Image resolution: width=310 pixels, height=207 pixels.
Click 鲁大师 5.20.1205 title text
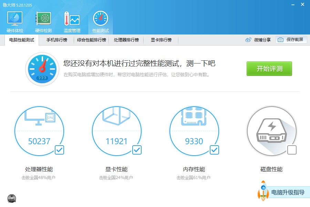coord(17,5)
